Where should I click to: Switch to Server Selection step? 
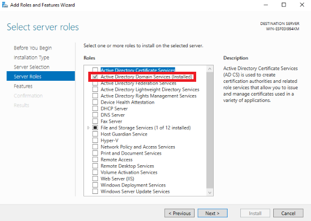tap(31, 67)
